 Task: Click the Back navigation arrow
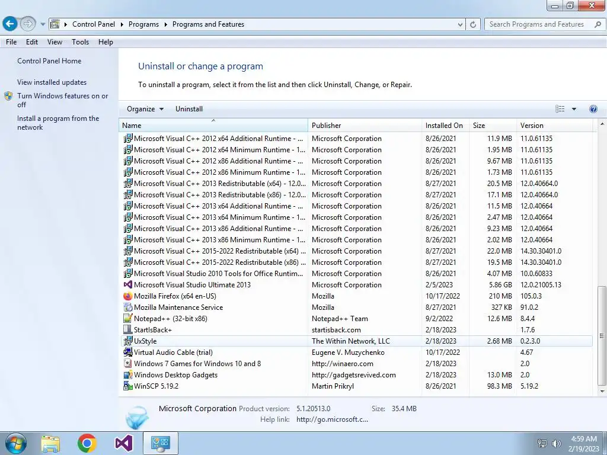tap(10, 24)
